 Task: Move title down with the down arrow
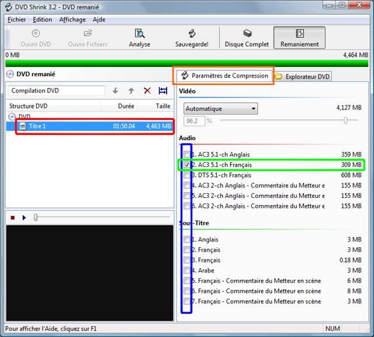pyautogui.click(x=115, y=91)
